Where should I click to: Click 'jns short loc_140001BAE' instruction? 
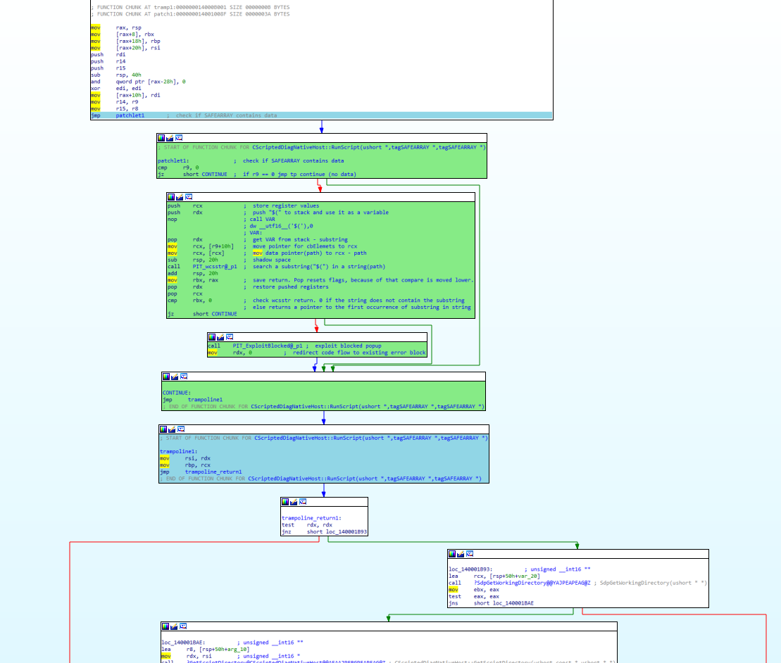coord(491,603)
